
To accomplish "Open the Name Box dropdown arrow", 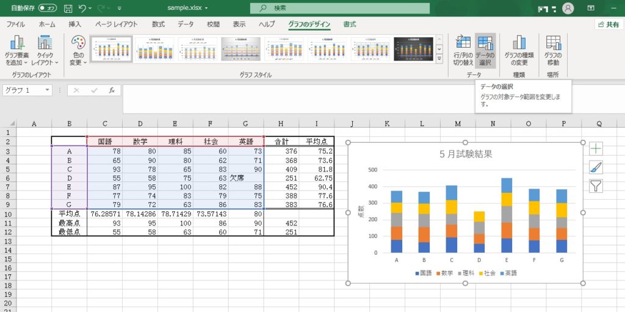I will (x=48, y=90).
